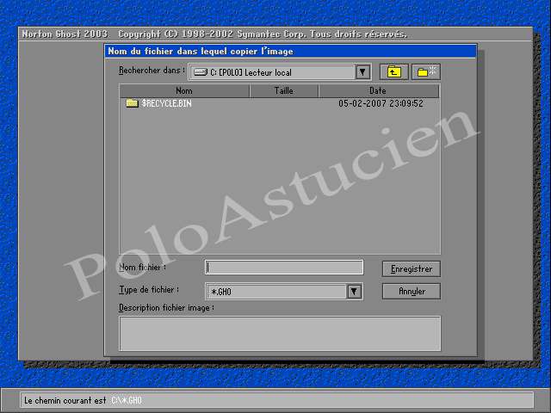Select the $RECYCLE.BIN folder icon
This screenshot has height=413, width=551.
[132, 103]
